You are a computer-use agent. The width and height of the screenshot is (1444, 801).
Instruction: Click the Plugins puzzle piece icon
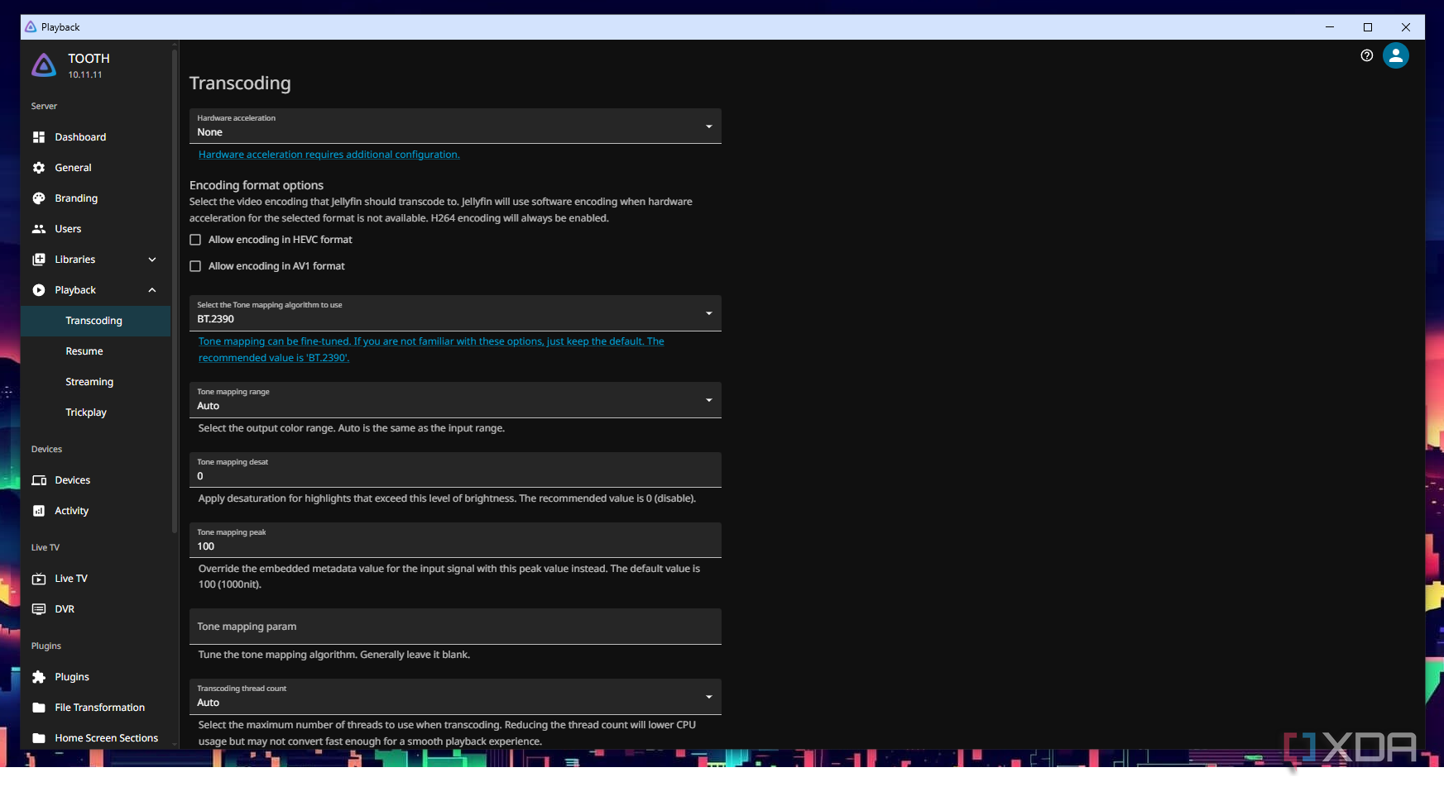(39, 677)
